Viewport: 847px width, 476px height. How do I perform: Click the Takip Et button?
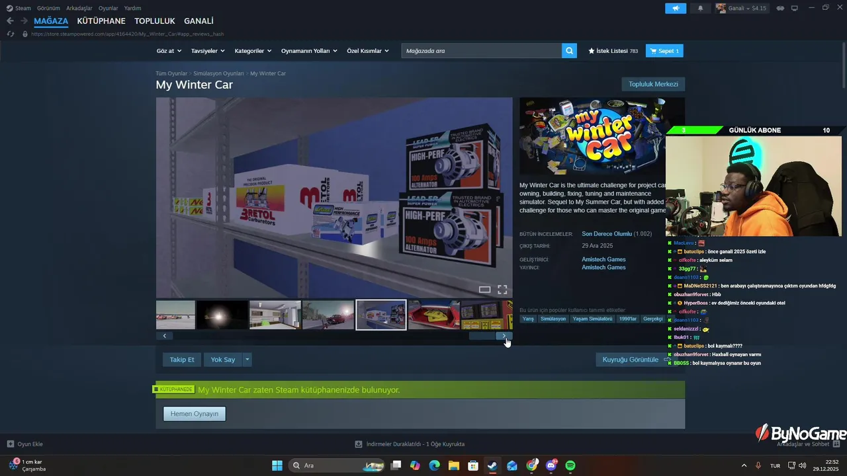click(182, 360)
